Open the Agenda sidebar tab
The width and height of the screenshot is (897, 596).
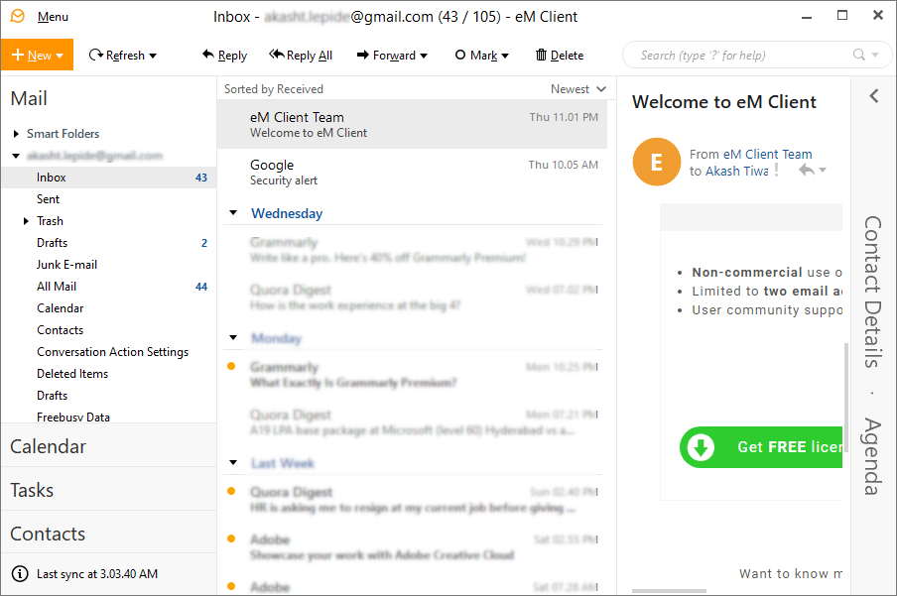click(873, 456)
